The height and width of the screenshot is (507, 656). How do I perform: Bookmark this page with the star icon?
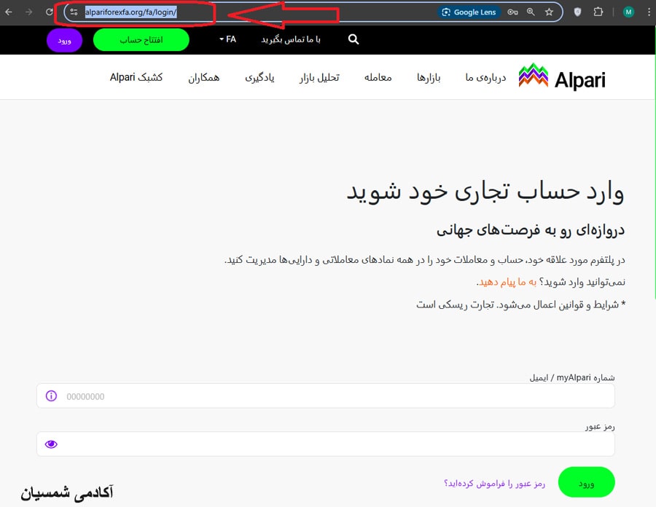pyautogui.click(x=550, y=12)
